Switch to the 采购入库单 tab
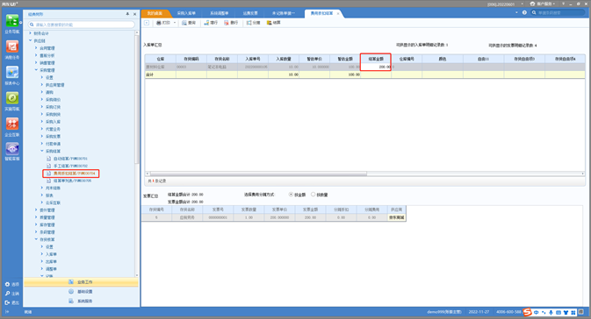This screenshot has width=591, height=319. point(186,13)
